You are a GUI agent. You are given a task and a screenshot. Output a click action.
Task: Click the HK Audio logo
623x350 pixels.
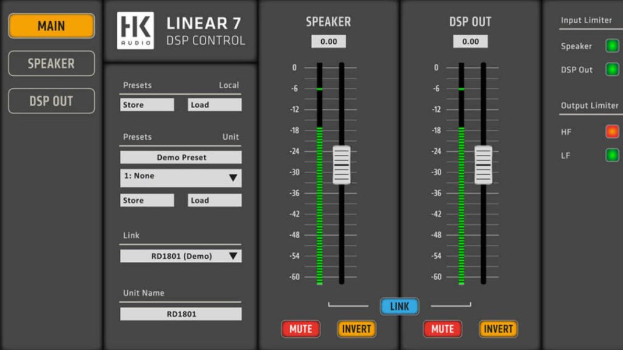point(136,30)
